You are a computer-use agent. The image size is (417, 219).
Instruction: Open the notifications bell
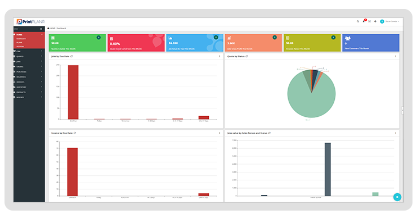[364, 21]
